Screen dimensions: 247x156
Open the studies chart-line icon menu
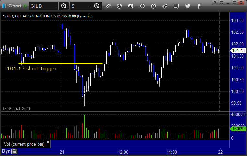pyautogui.click(x=119, y=6)
